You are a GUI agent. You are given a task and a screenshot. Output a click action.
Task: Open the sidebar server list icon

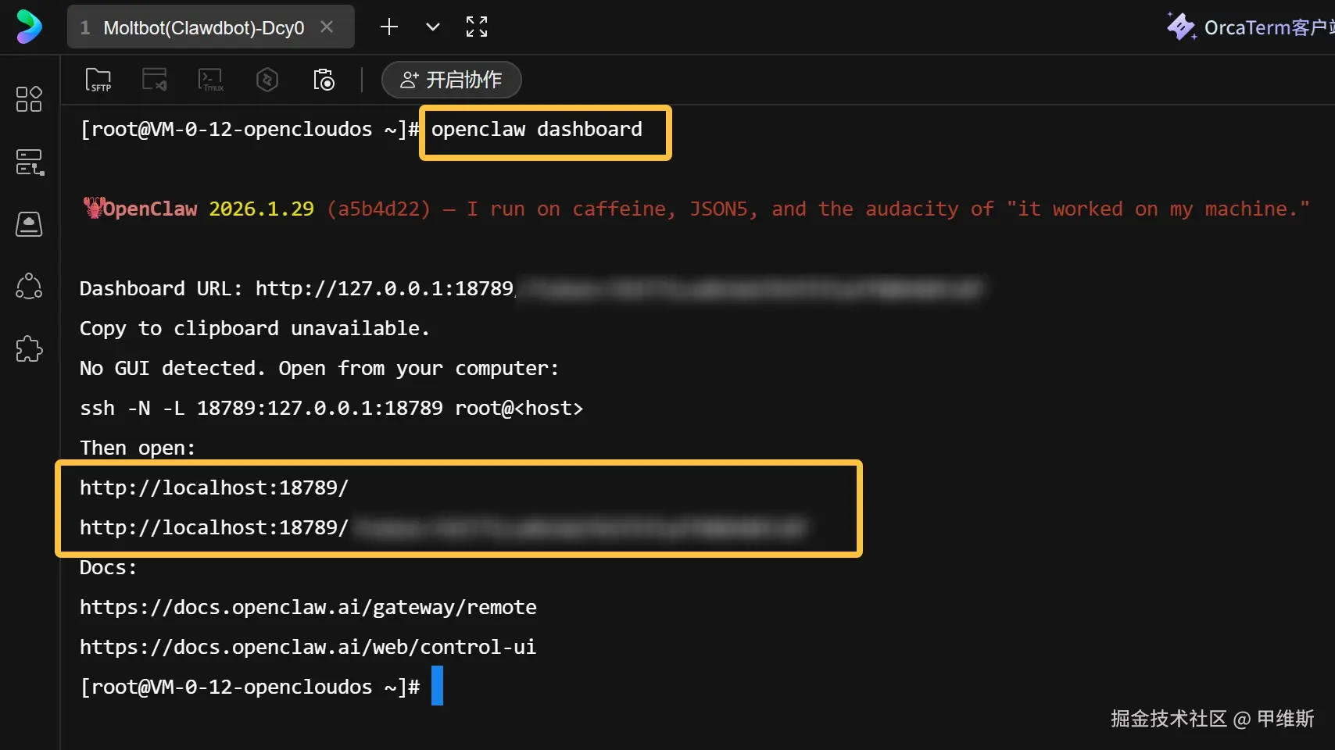30,162
